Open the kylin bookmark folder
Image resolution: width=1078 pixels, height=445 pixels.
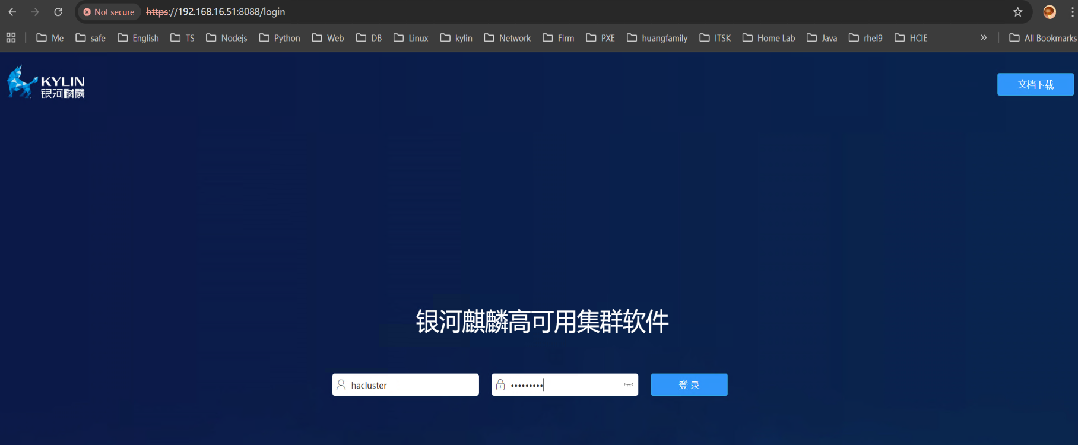456,38
